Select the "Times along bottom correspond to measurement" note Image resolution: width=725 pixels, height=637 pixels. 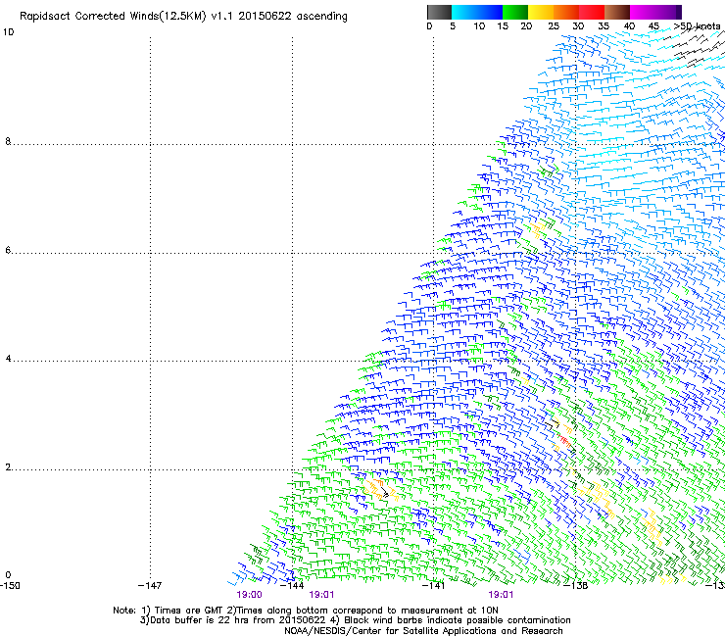click(352, 611)
